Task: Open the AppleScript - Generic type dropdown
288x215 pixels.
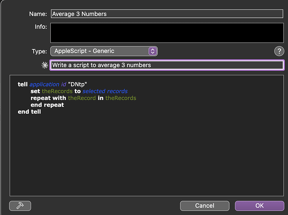Action: pos(103,51)
